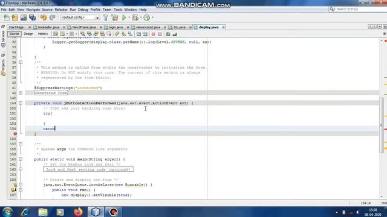Close the display.java tab
This screenshot has width=387, height=217.
point(223,27)
